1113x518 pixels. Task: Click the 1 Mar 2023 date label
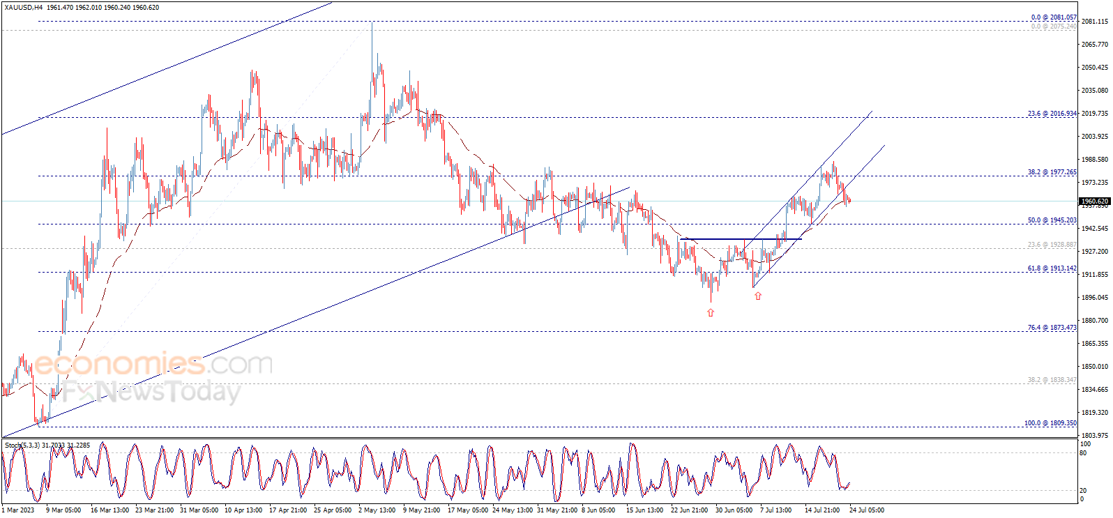[17, 510]
